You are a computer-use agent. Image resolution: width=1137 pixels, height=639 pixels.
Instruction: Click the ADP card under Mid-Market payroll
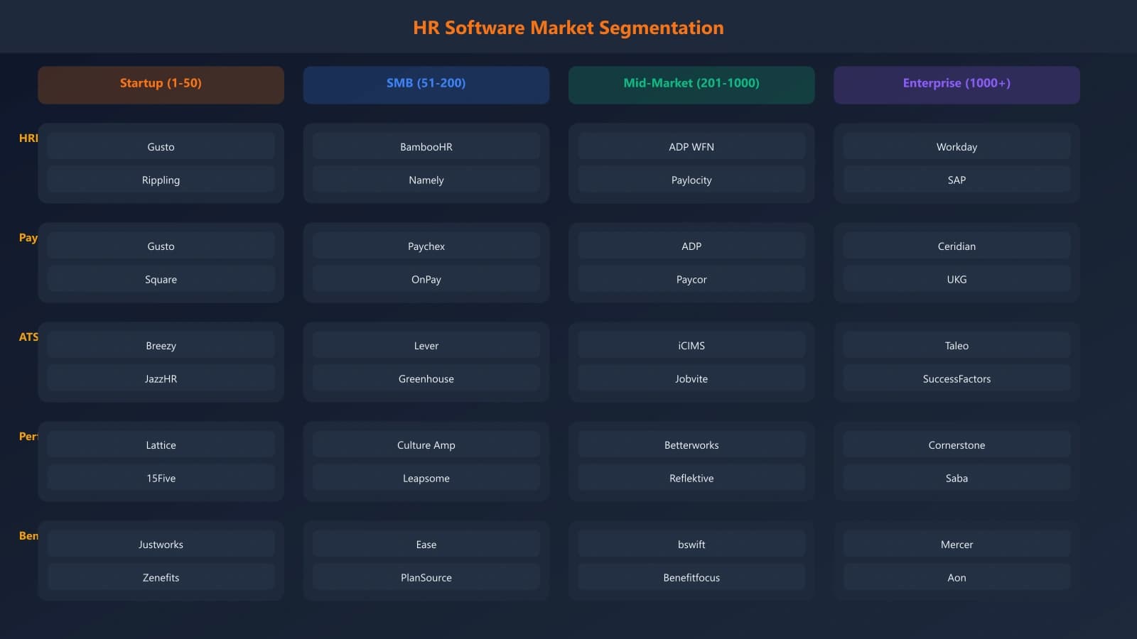coord(691,246)
